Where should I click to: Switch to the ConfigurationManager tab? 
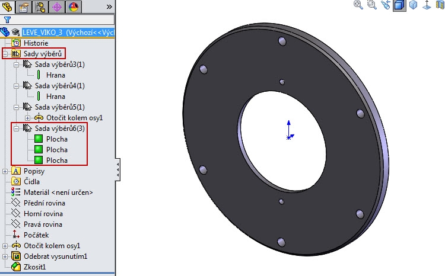coord(41,7)
